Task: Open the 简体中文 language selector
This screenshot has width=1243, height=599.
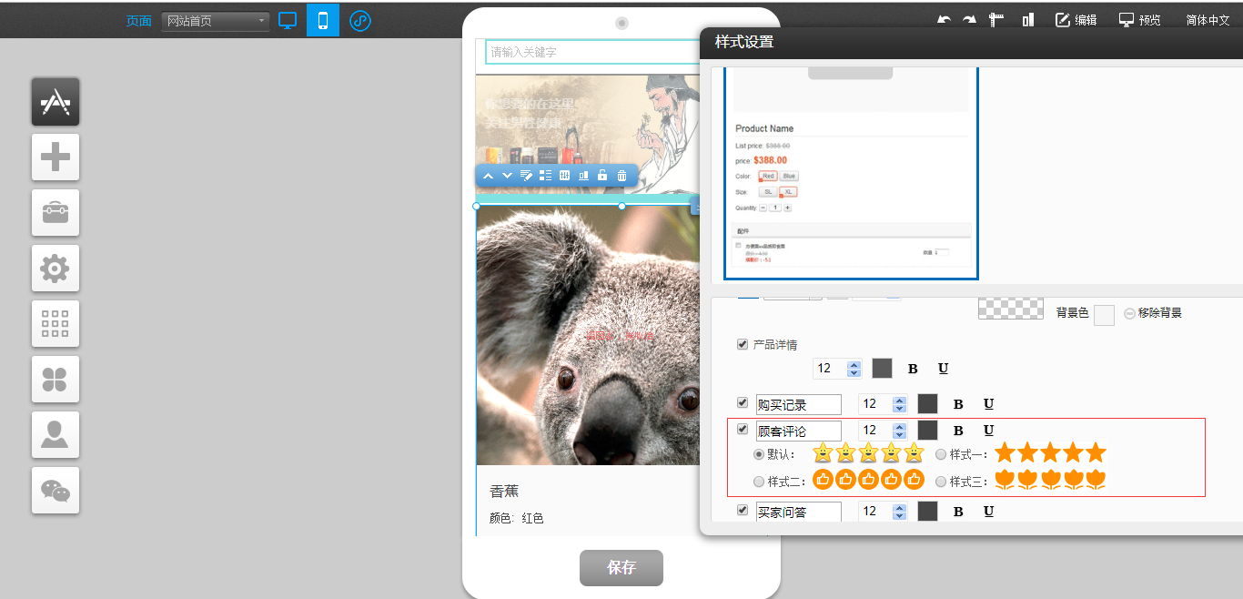Action: pyautogui.click(x=1208, y=20)
